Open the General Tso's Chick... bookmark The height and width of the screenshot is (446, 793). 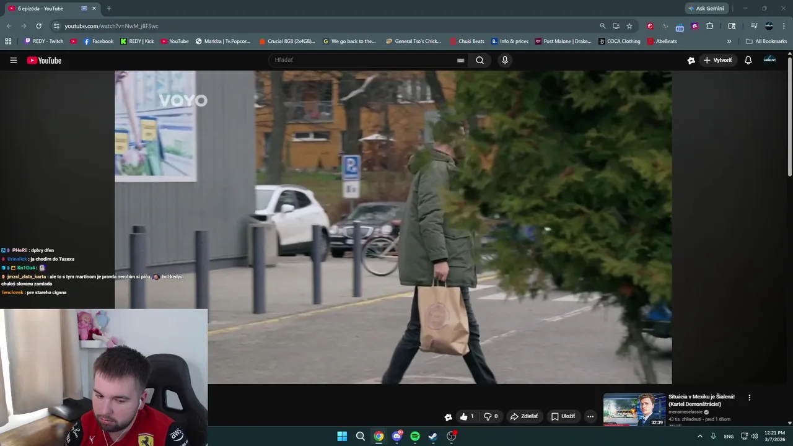click(413, 42)
